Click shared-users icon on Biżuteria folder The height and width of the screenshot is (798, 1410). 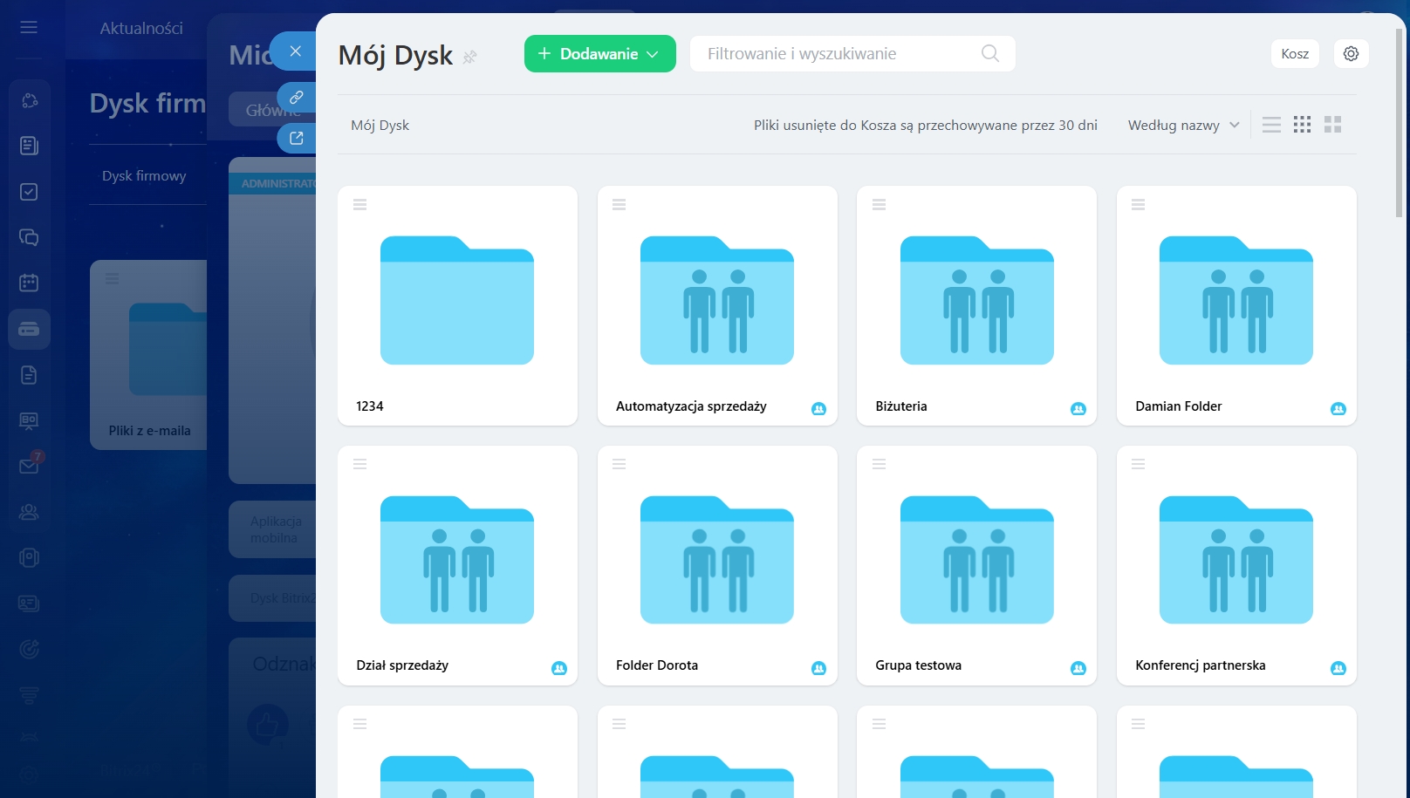click(x=1078, y=408)
